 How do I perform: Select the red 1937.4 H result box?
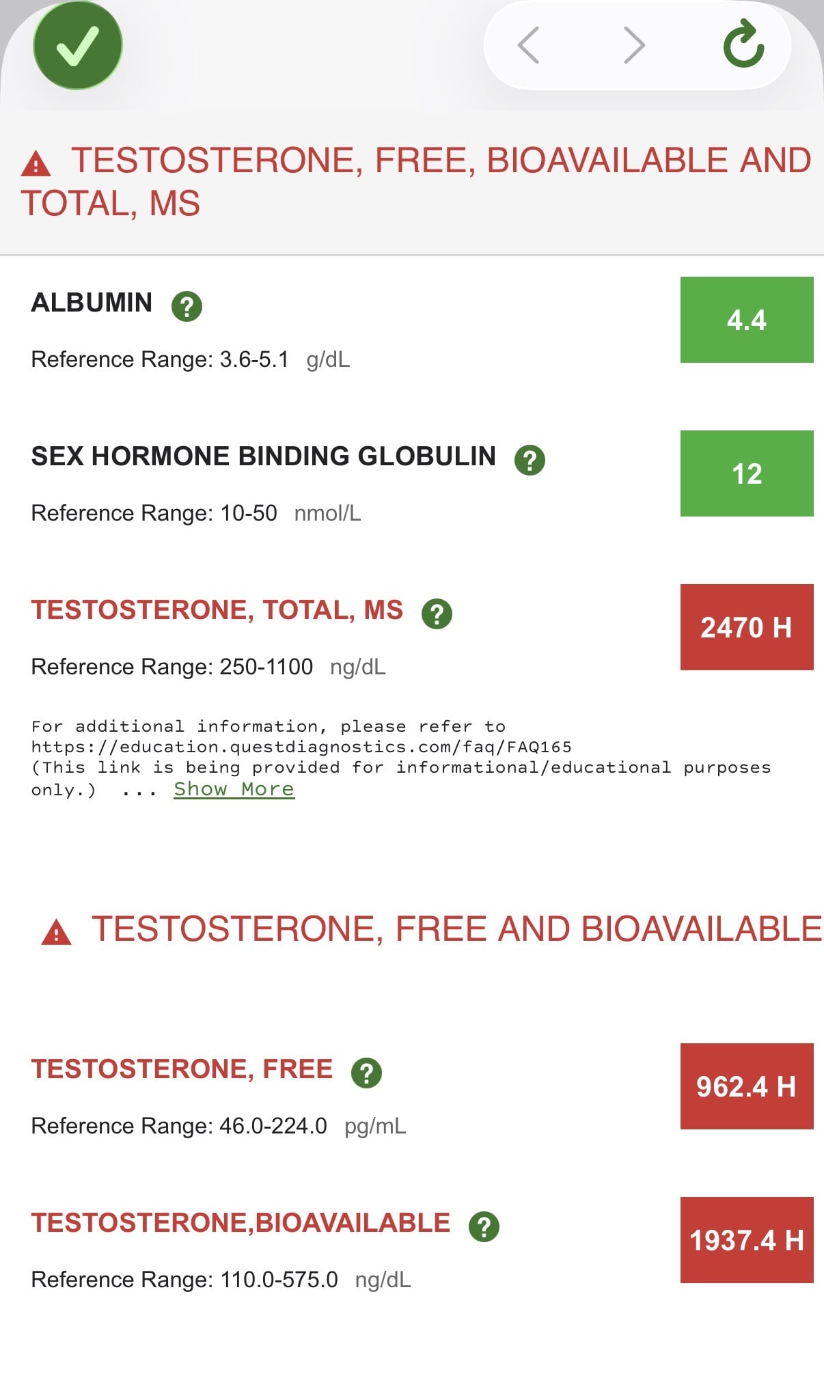pos(747,1240)
